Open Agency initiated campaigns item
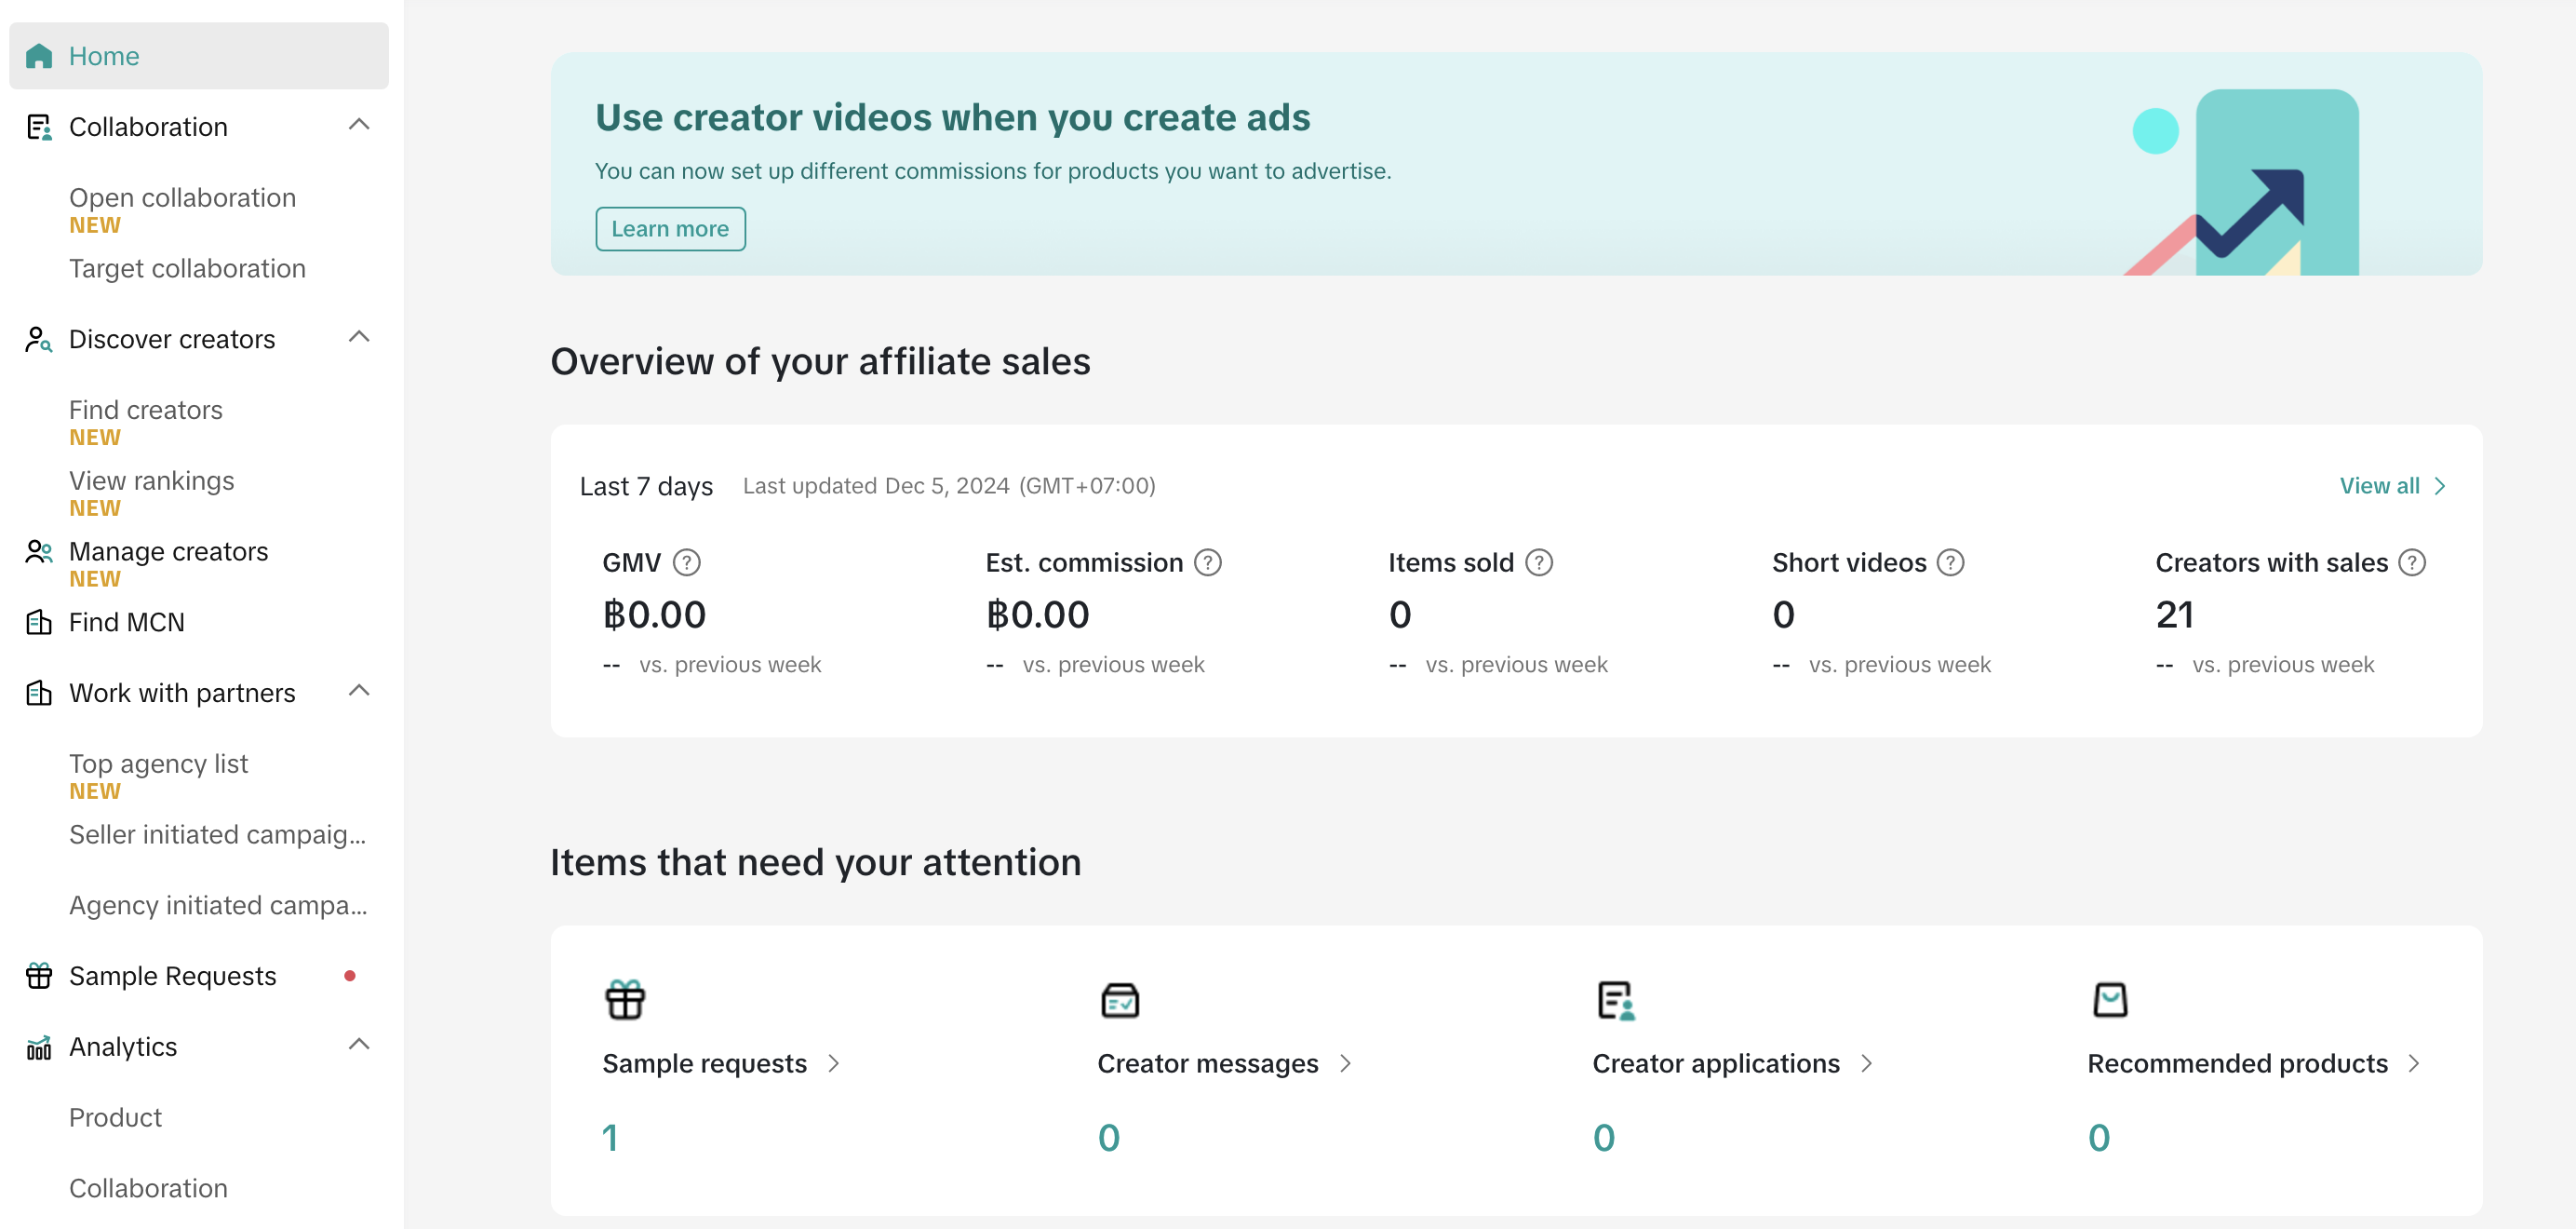Image resolution: width=2576 pixels, height=1229 pixels. point(218,906)
